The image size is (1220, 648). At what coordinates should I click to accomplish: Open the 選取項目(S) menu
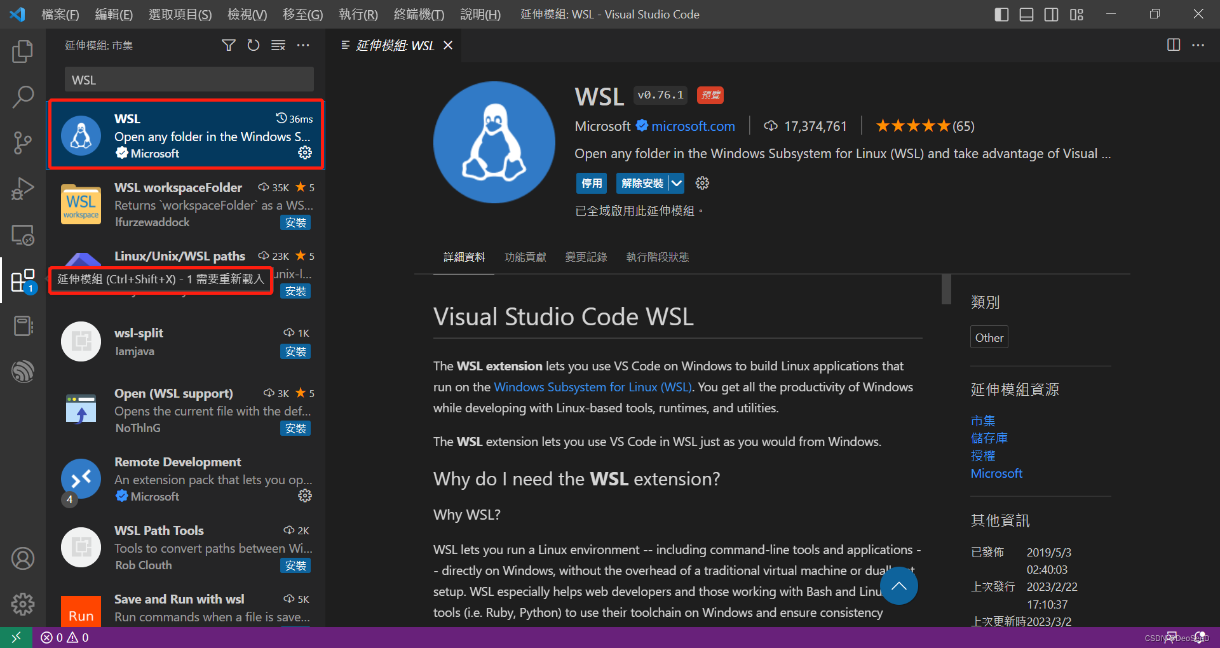tap(180, 14)
